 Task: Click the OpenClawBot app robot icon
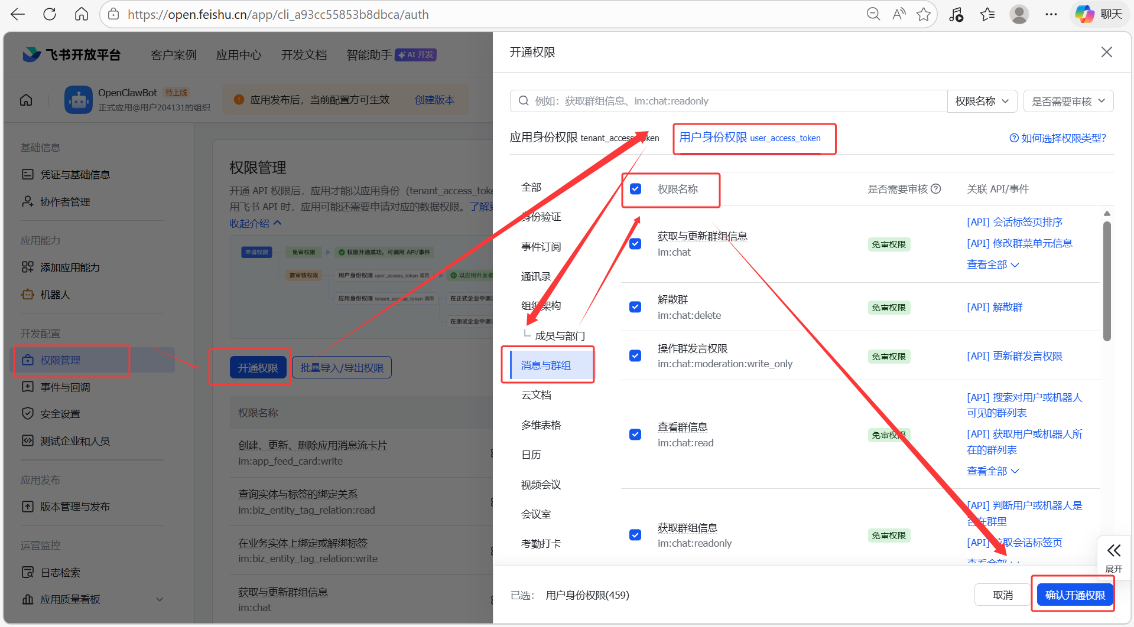79,100
